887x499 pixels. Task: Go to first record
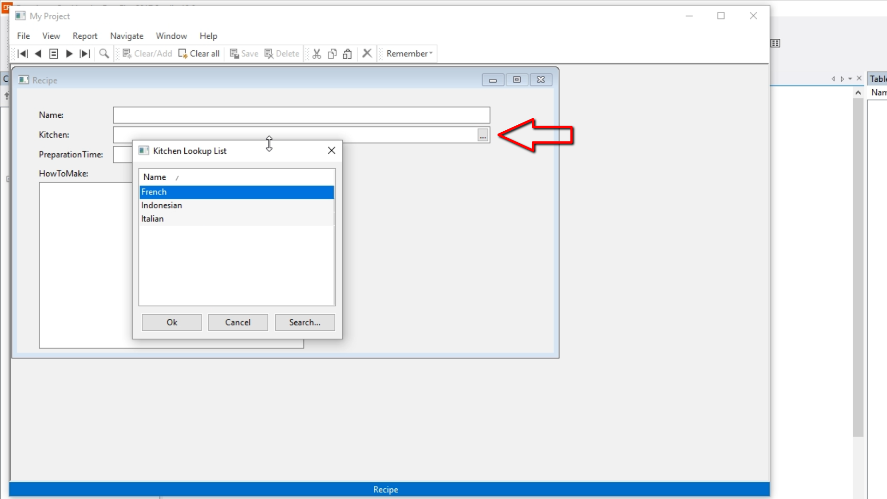coord(22,54)
